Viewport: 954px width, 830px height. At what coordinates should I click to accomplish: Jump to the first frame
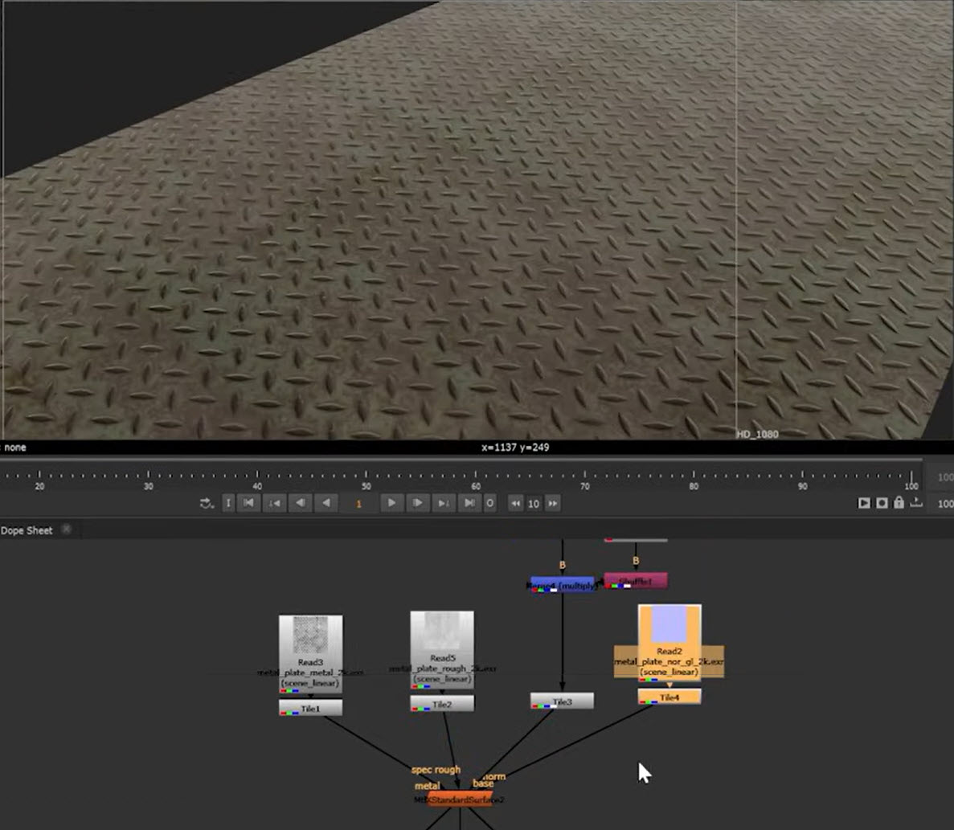[x=248, y=503]
